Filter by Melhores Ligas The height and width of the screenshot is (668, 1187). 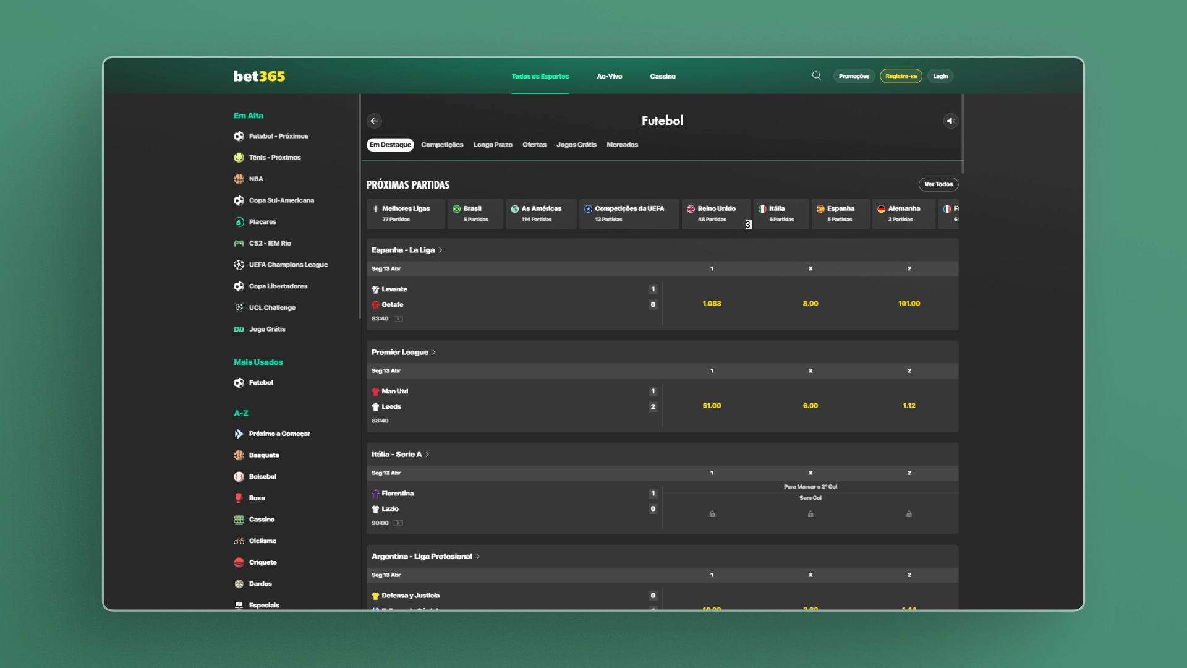[x=406, y=214]
